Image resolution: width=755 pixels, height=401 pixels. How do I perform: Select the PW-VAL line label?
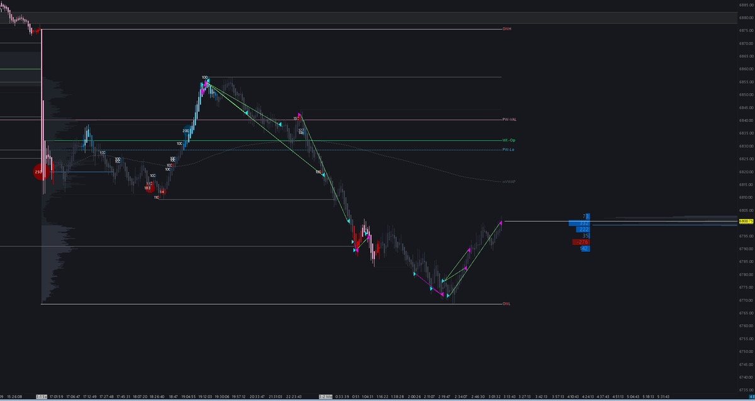click(x=509, y=119)
